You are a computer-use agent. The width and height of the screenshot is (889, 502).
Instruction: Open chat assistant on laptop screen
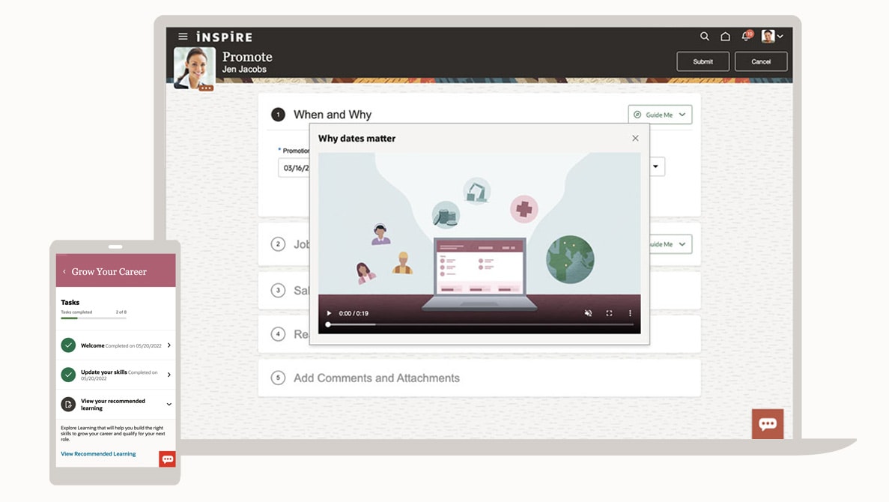tap(768, 423)
